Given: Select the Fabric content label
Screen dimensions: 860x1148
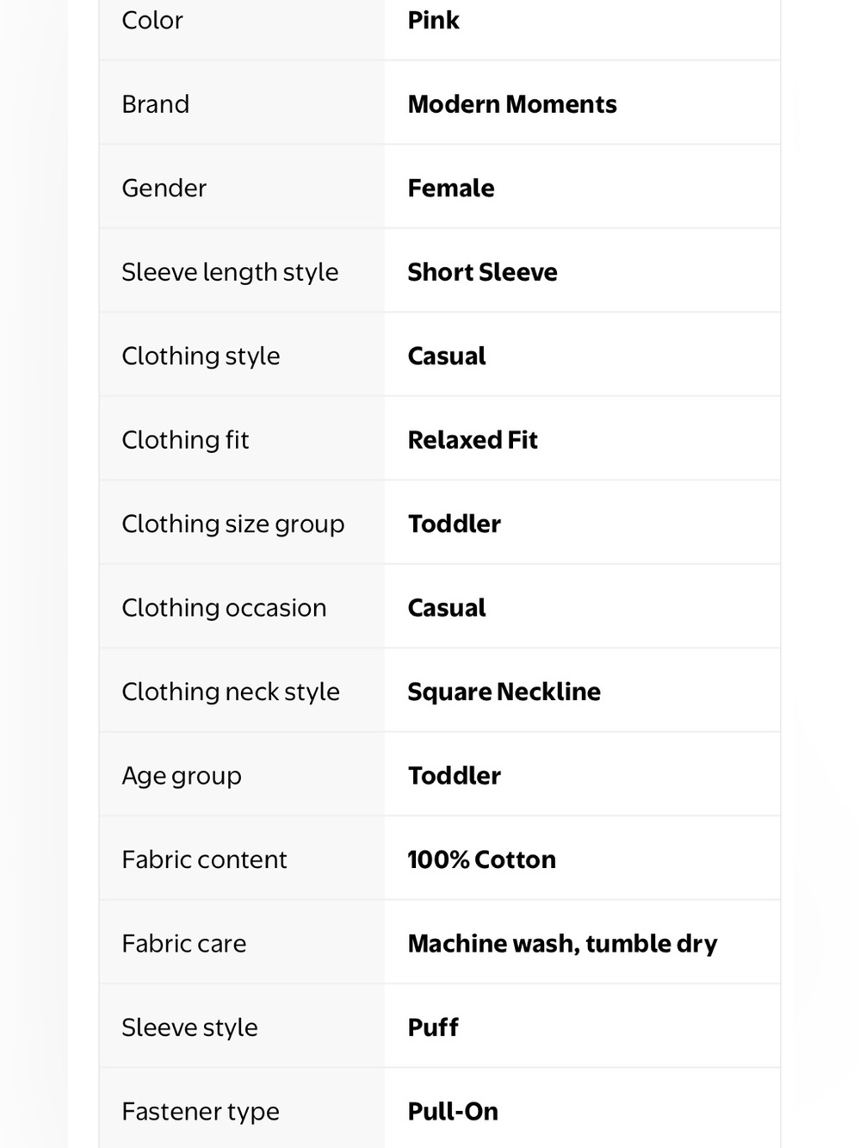Looking at the screenshot, I should click(204, 859).
